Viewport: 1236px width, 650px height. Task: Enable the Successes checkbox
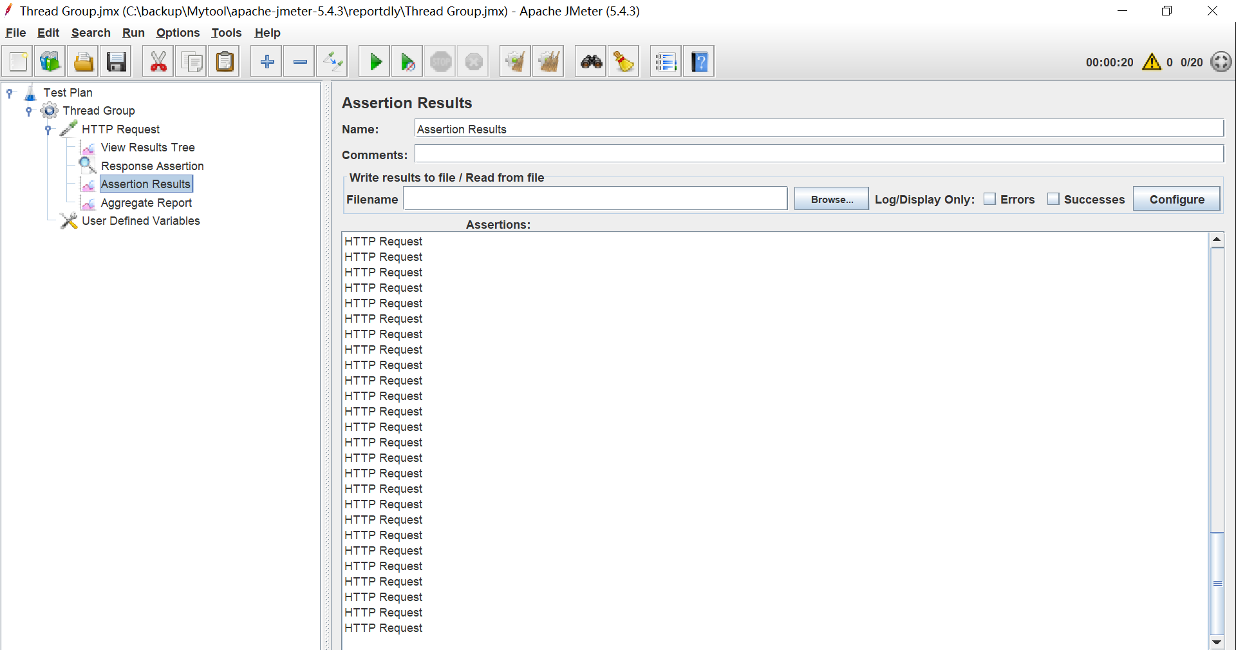click(1053, 199)
